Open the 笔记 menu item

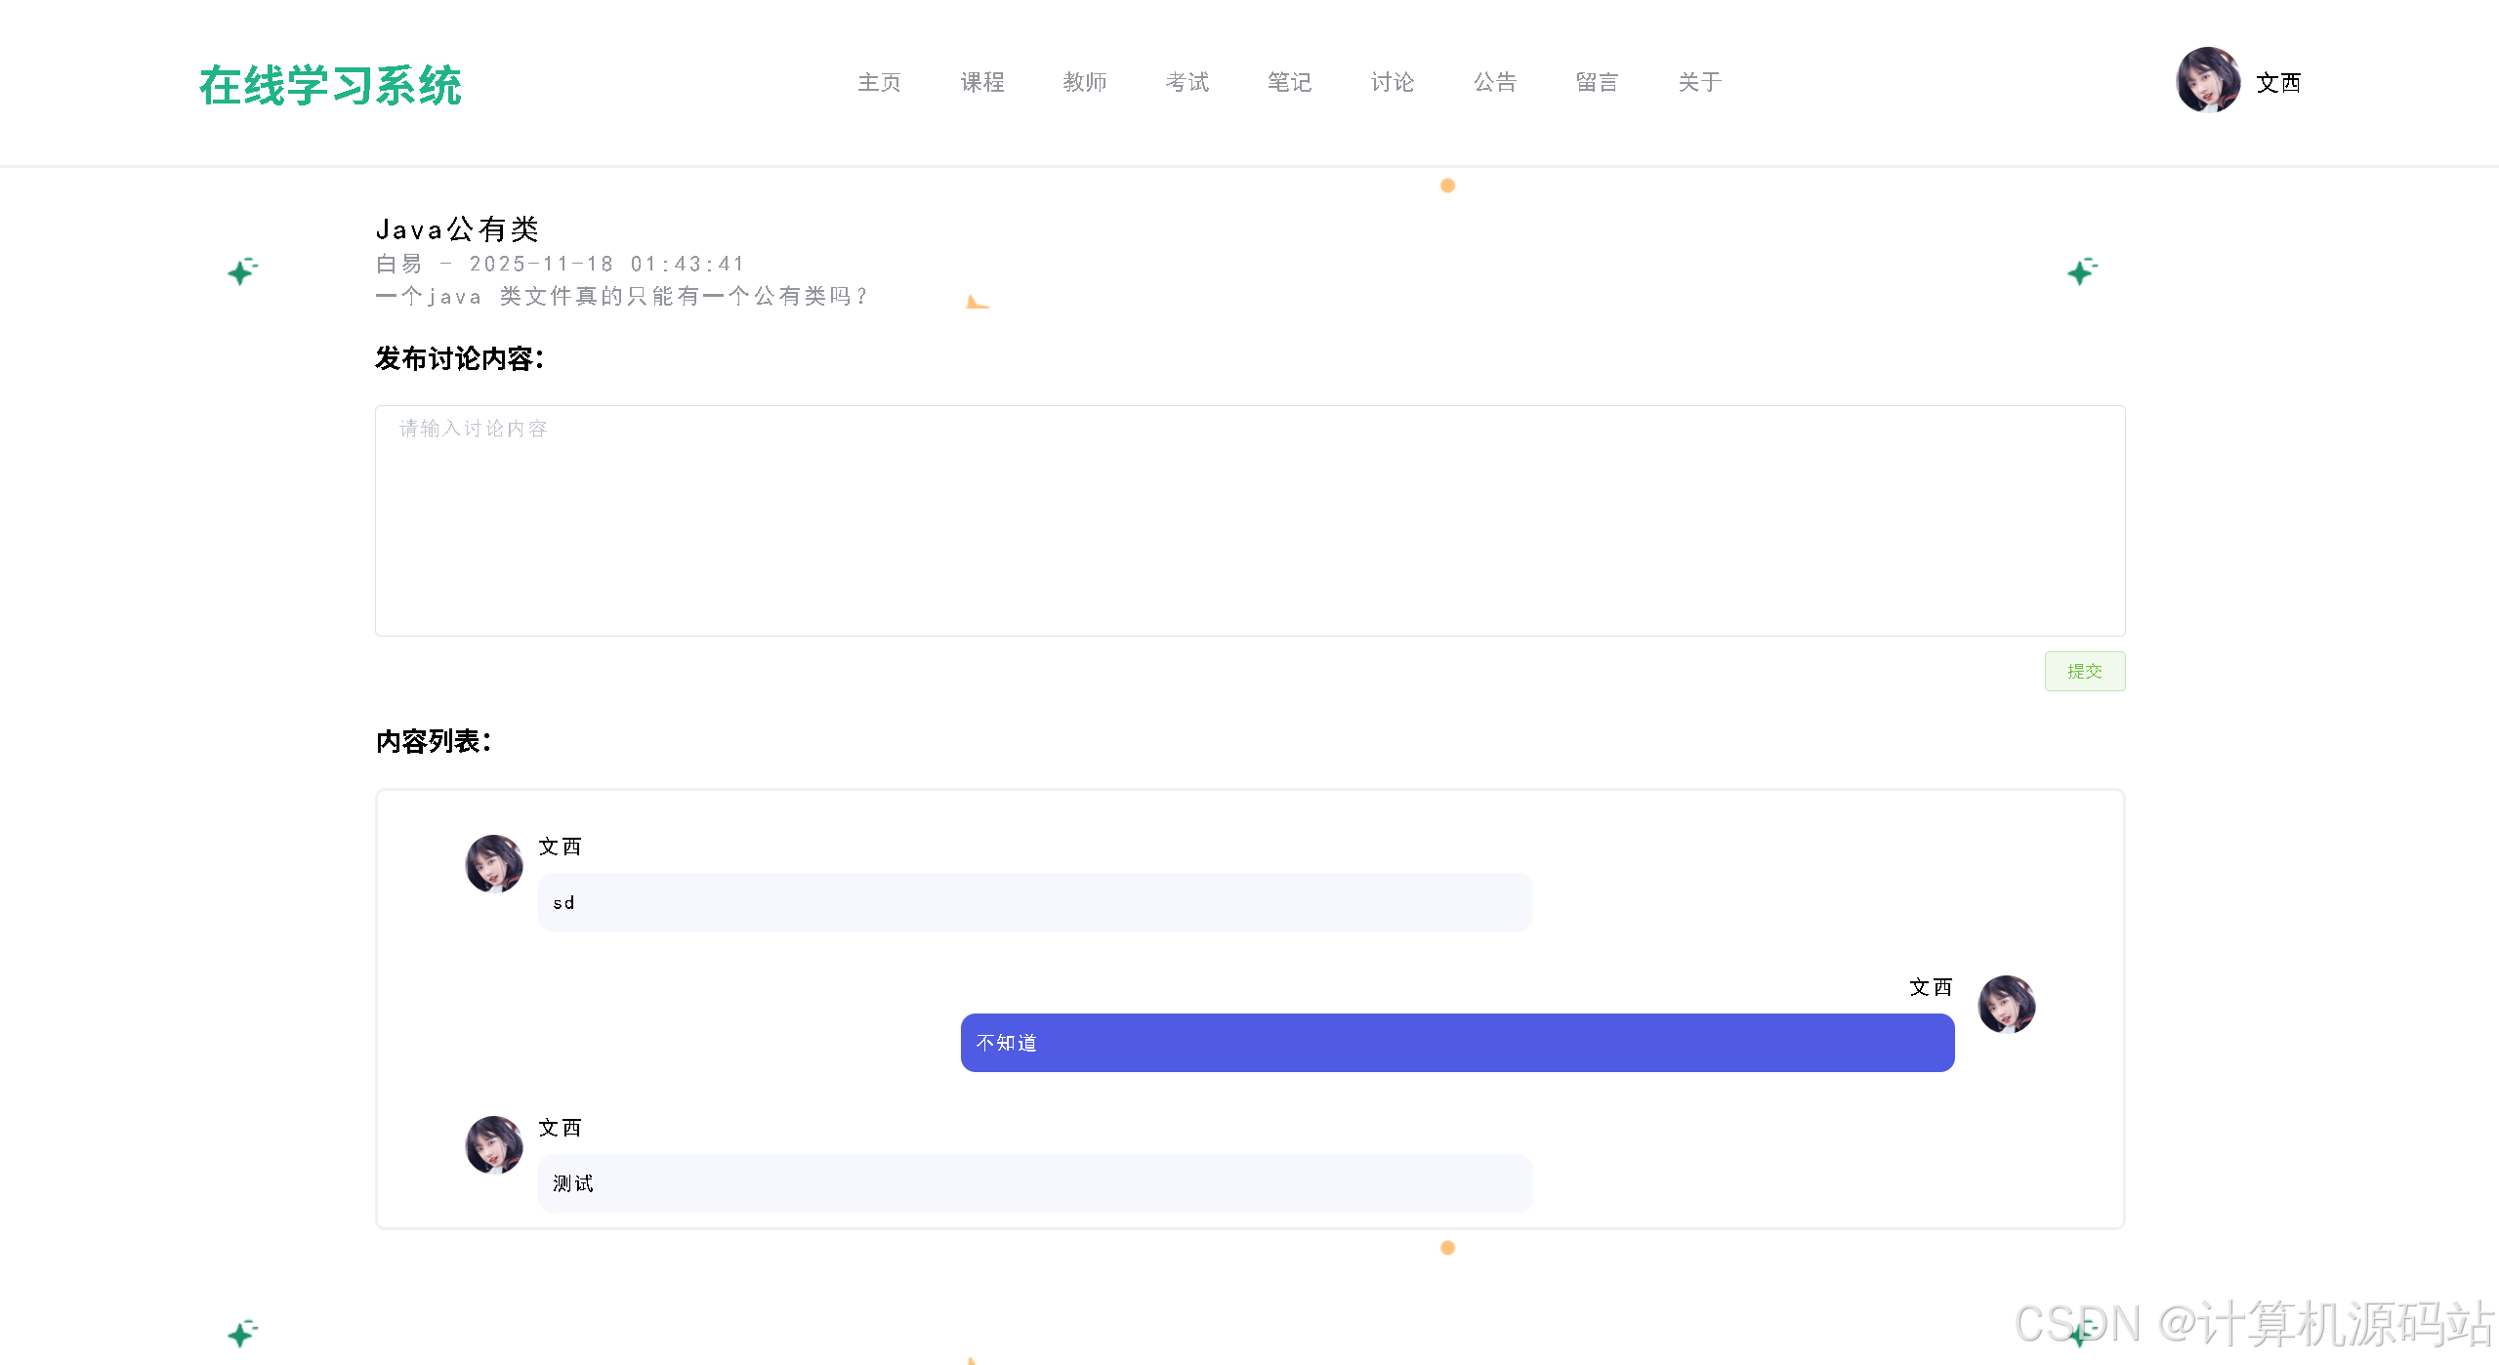tap(1289, 82)
